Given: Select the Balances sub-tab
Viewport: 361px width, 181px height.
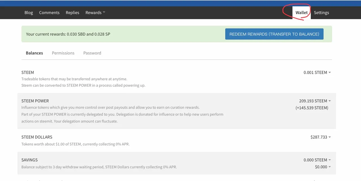Looking at the screenshot, I should (34, 53).
